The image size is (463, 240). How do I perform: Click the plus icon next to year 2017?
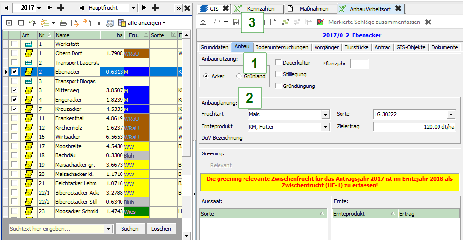coord(61,8)
